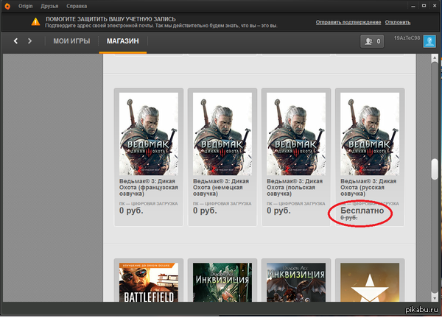The width and height of the screenshot is (442, 318).
Task: Go back with the left arrow
Action: point(15,40)
